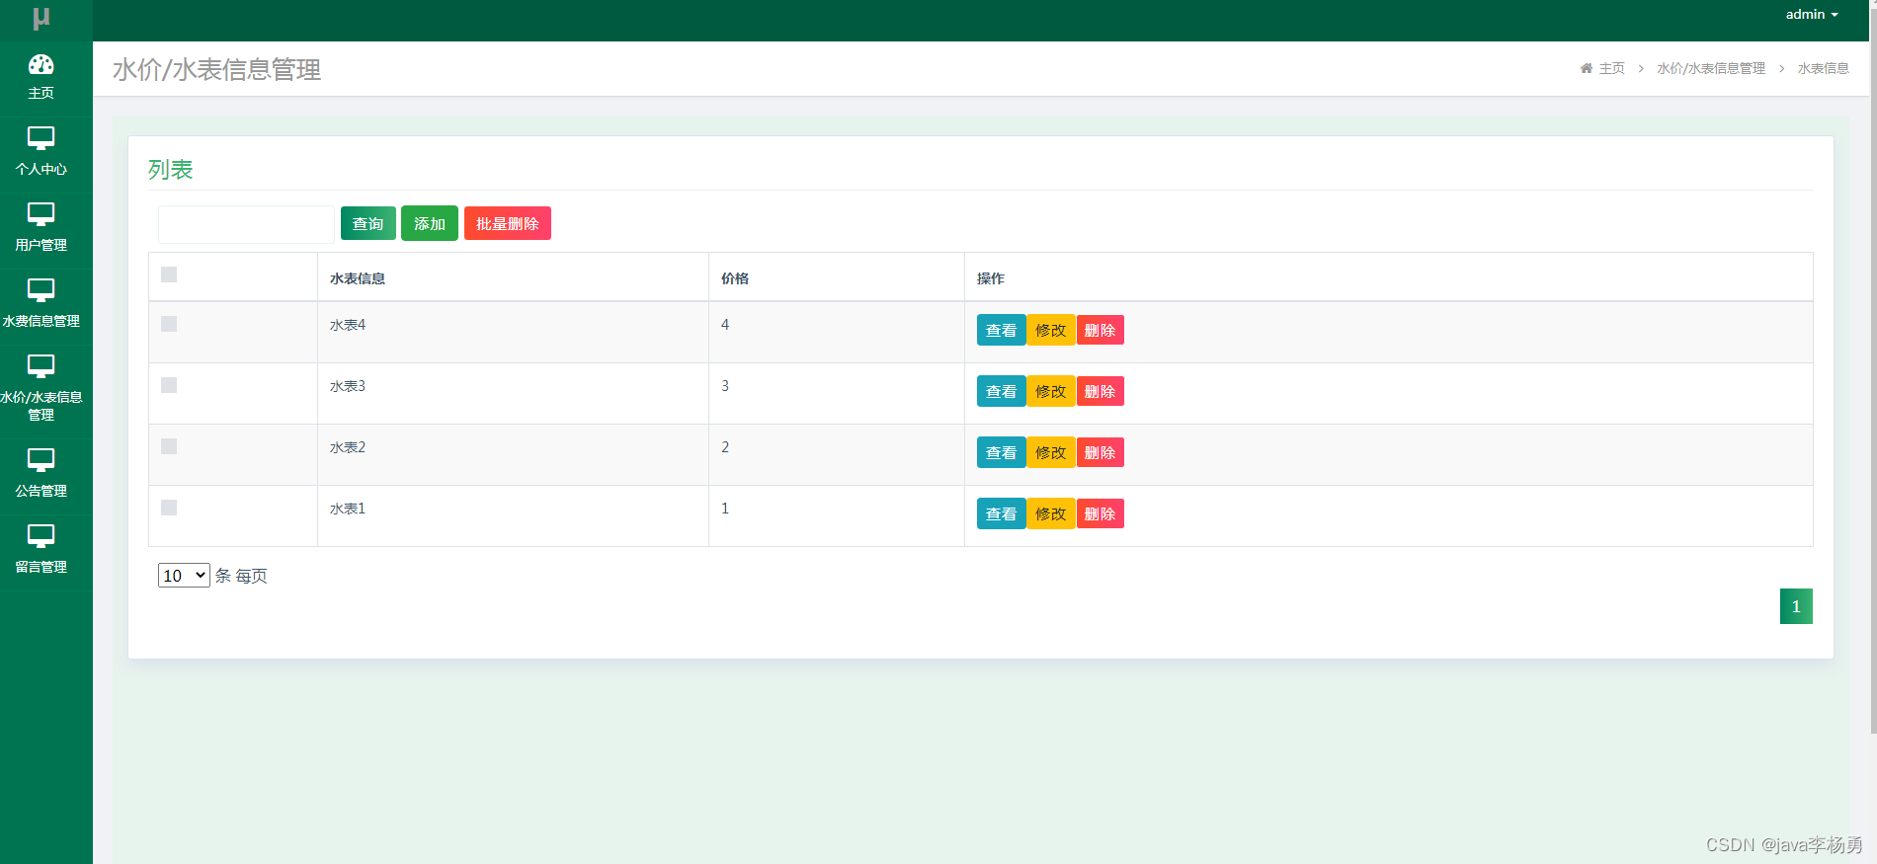Click the home icon in breadcrumb
Viewport: 1877px width, 864px height.
click(1587, 68)
